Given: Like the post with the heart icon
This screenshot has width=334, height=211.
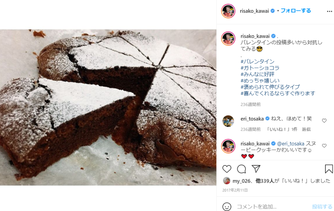Looking at the screenshot, I should [227, 169].
